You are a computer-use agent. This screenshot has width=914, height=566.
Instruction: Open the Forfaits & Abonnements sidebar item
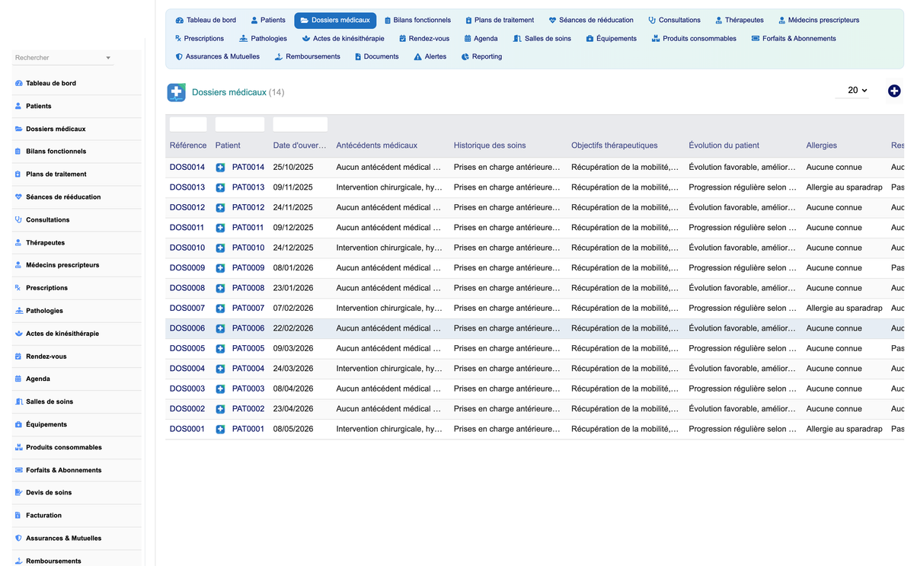point(77,470)
